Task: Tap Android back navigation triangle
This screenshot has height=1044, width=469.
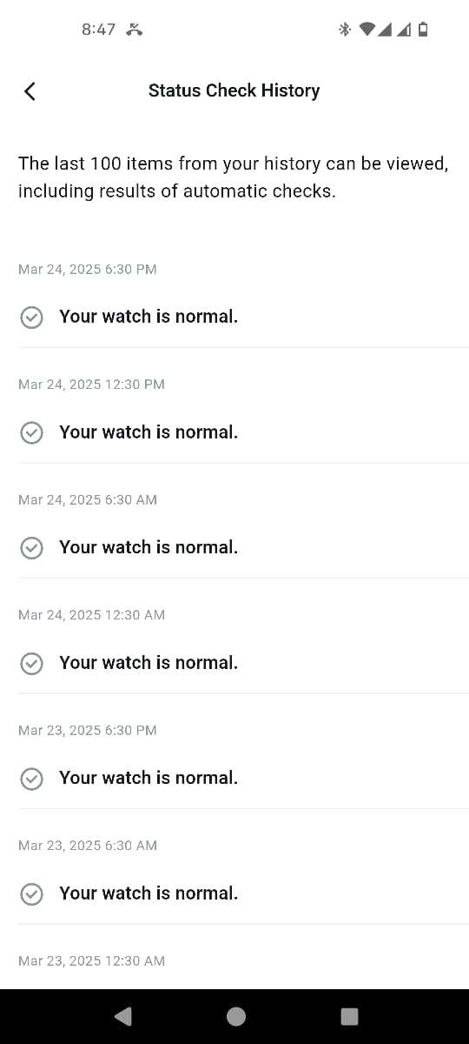Action: coord(122,1016)
